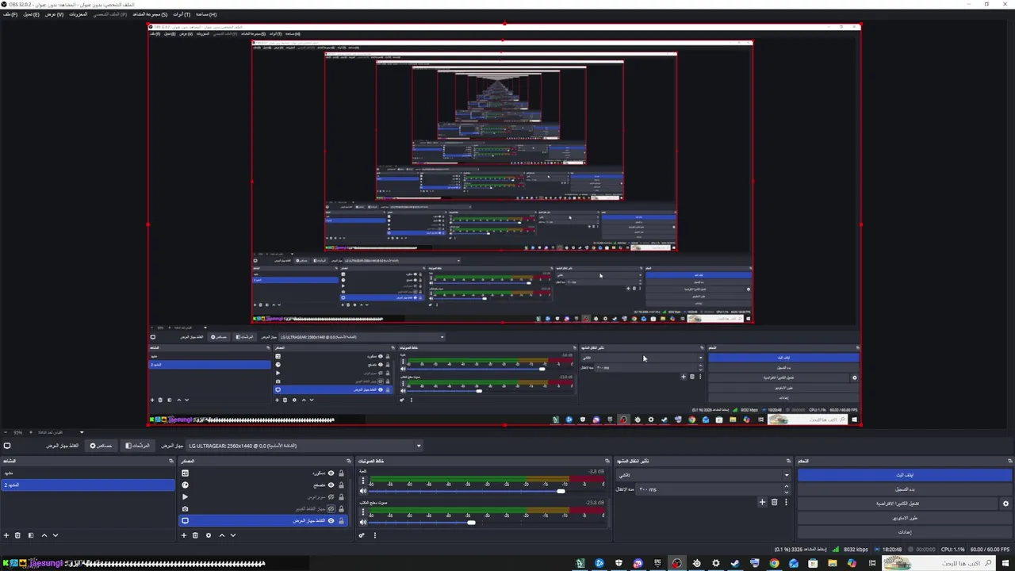This screenshot has width=1015, height=571.
Task: Open scene filters icon in Scenes panel
Action: pos(31,535)
